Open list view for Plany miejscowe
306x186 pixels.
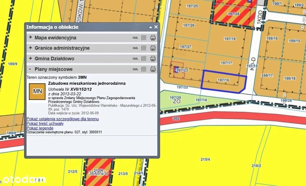coord(144,69)
